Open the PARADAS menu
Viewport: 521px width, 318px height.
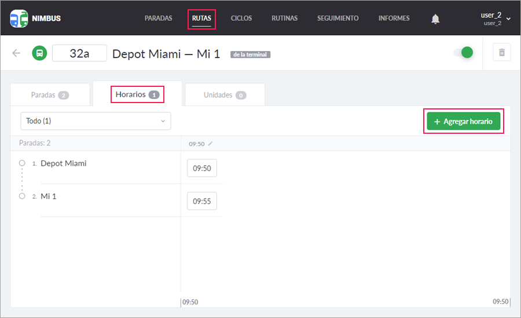pos(158,19)
